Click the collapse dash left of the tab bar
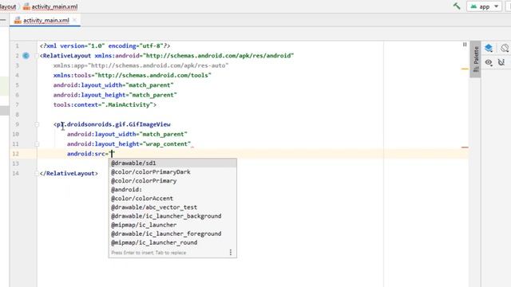The width and height of the screenshot is (511, 287). point(3,20)
